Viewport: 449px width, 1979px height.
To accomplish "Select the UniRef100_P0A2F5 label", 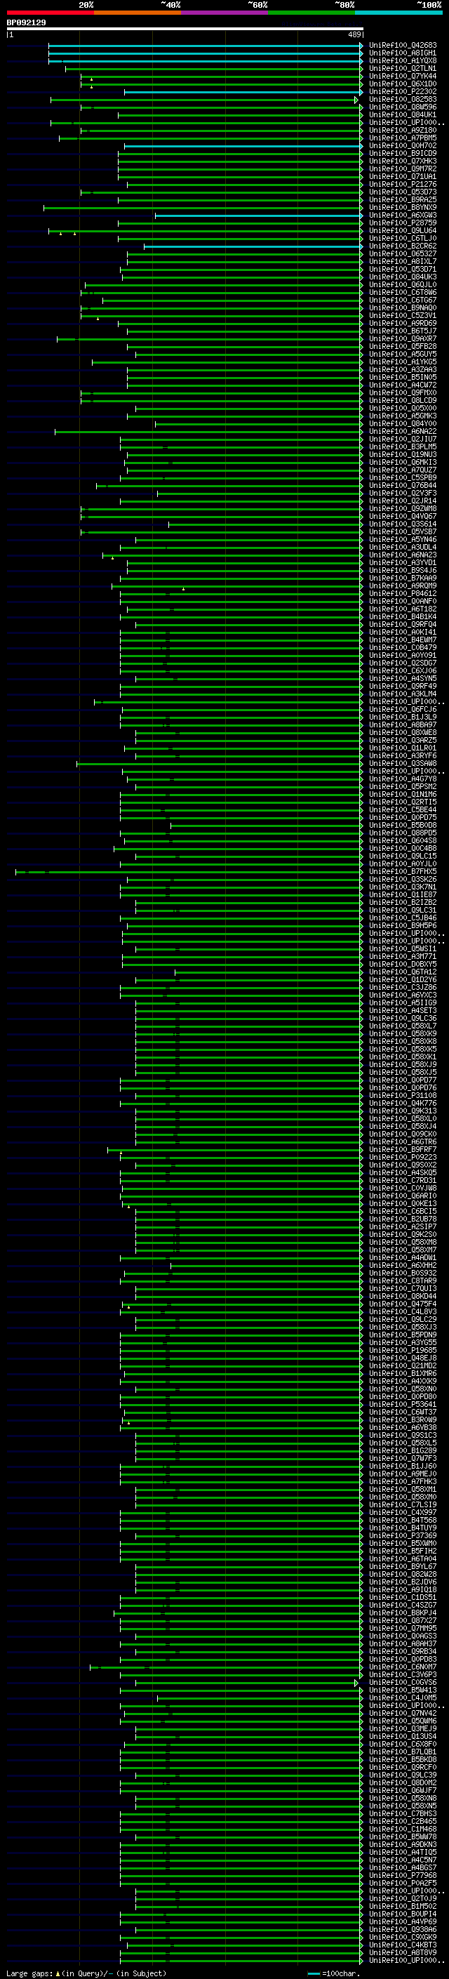I will pos(402,1883).
